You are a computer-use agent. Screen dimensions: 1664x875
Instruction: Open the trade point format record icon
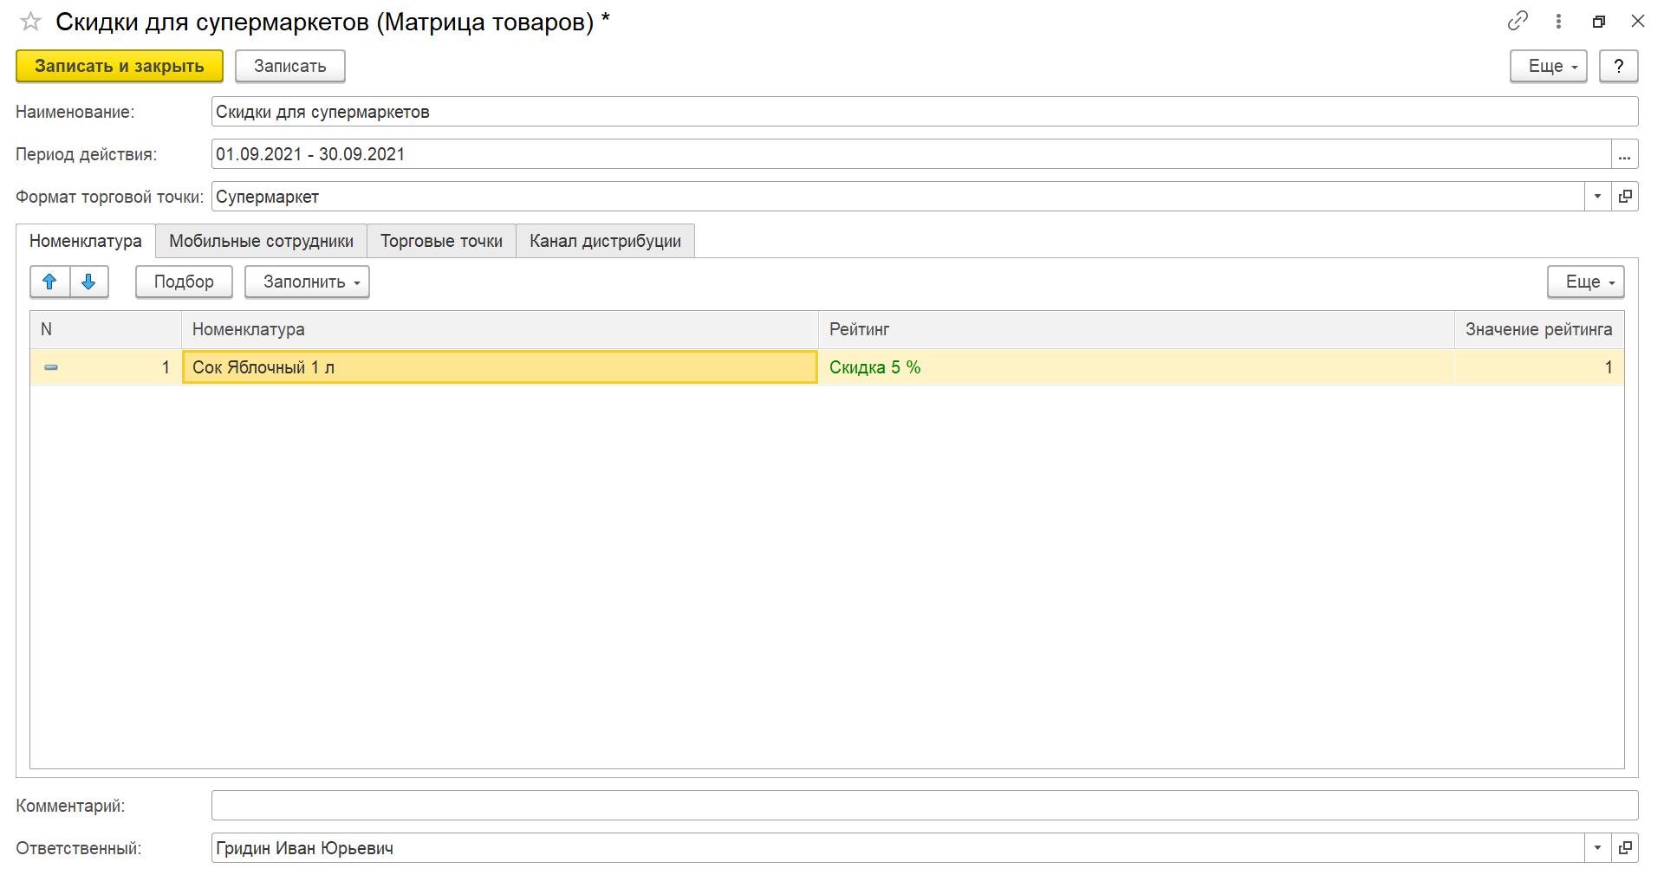click(x=1625, y=197)
